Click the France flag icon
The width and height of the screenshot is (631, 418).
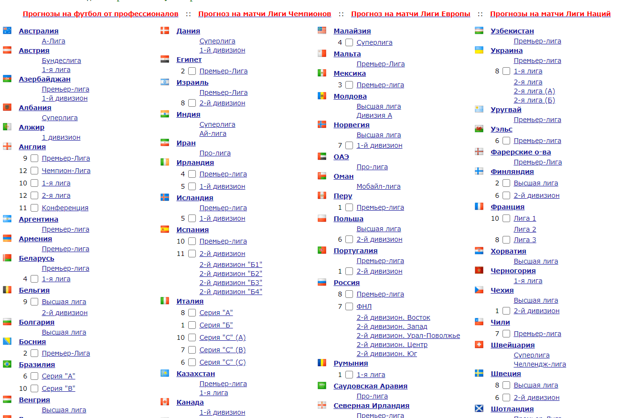tap(479, 206)
